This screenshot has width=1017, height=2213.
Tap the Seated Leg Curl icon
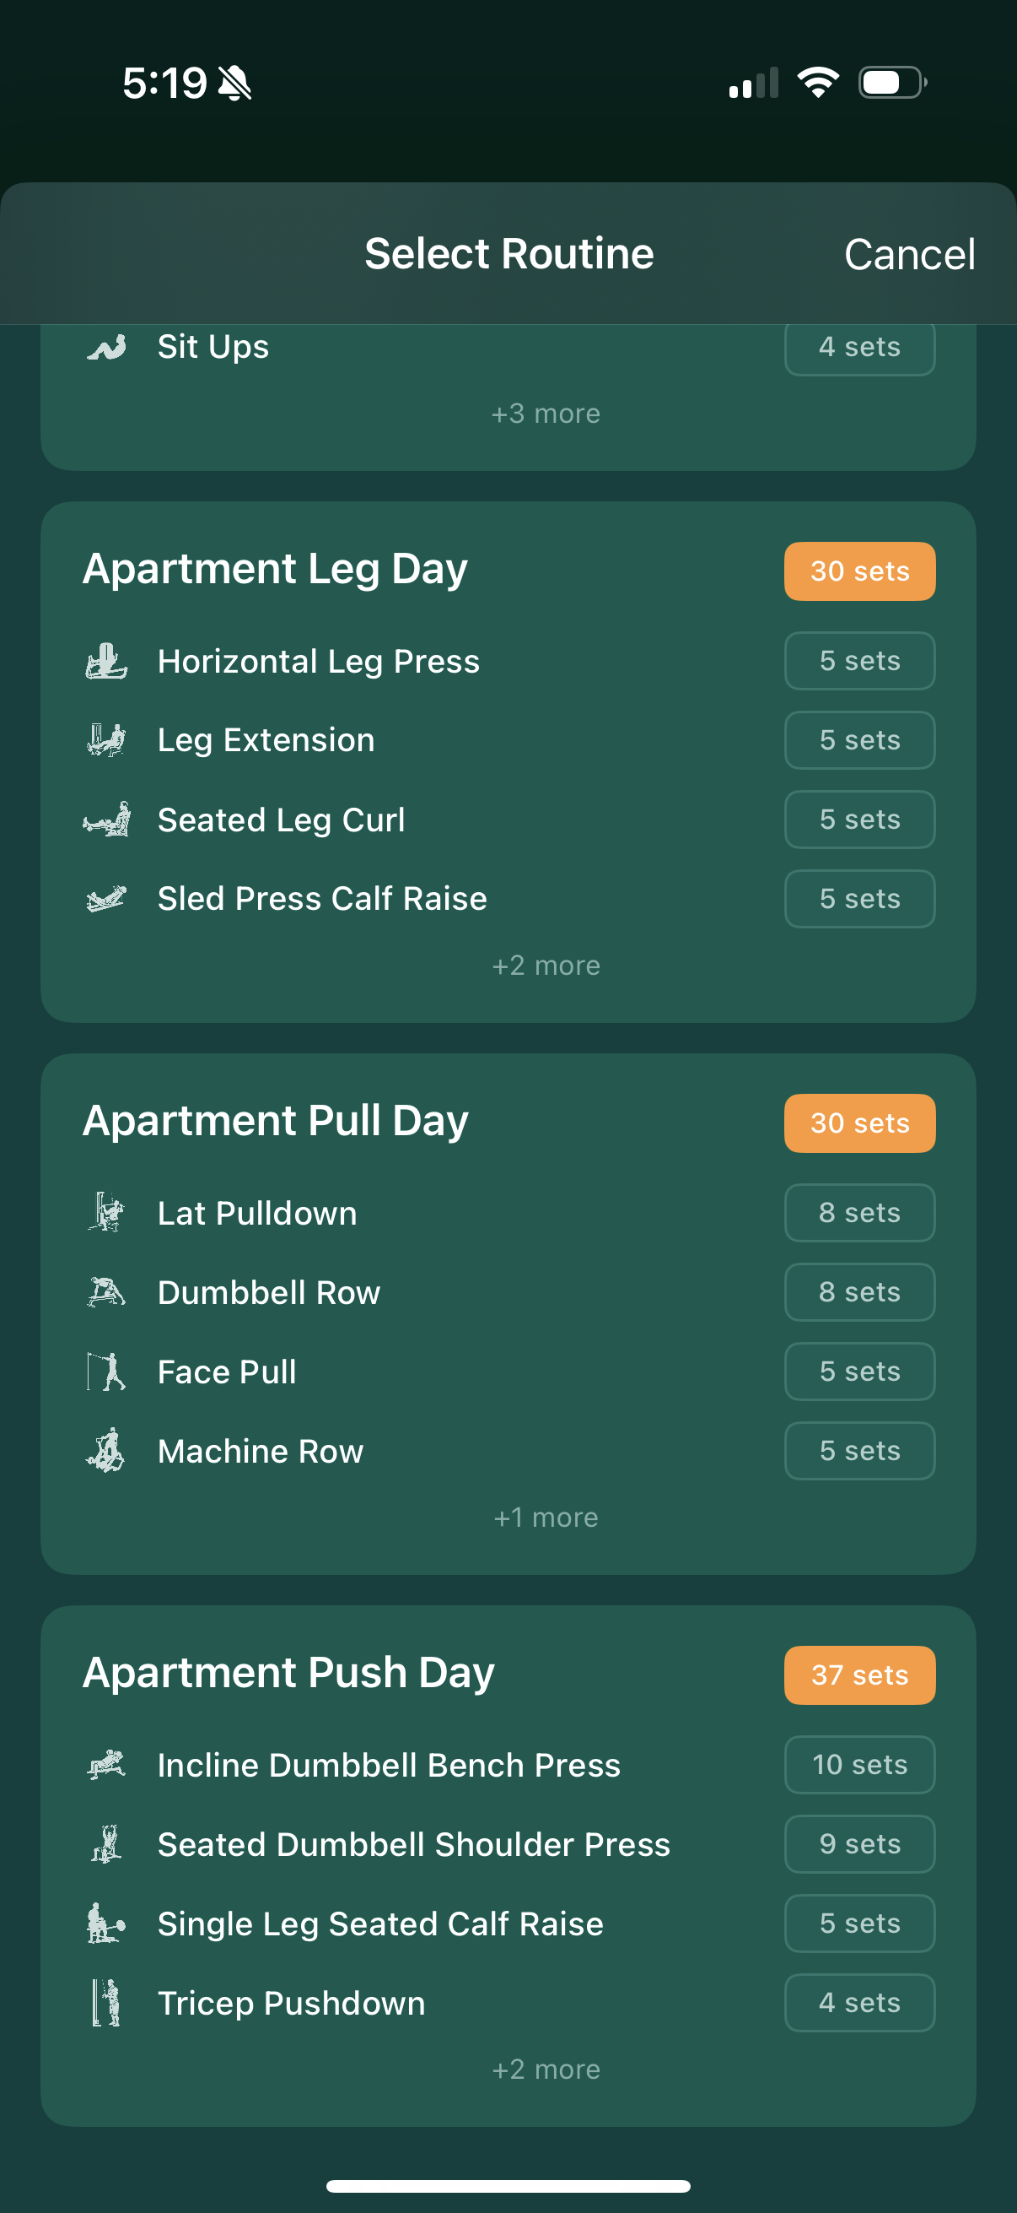point(106,820)
